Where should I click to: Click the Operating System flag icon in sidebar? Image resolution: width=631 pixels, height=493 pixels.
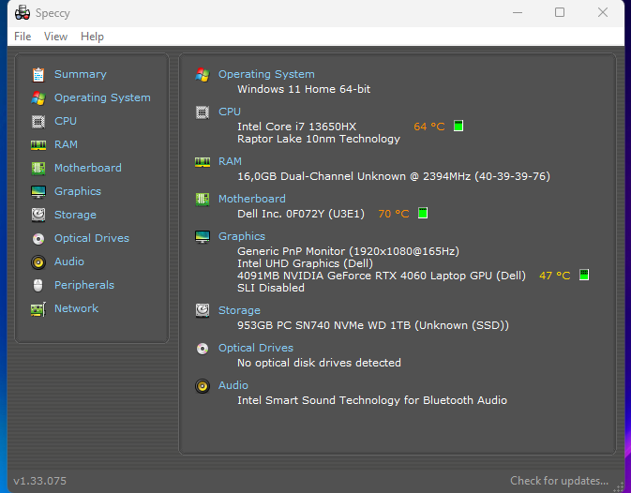click(x=38, y=98)
